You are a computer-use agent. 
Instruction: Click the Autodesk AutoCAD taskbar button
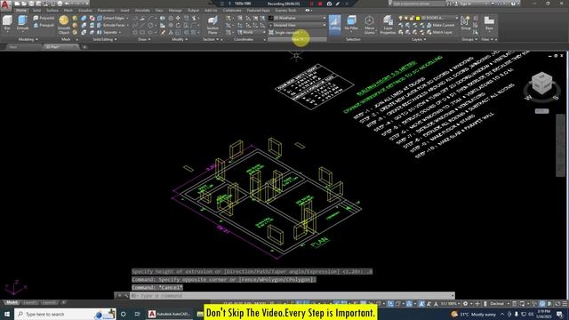click(169, 314)
